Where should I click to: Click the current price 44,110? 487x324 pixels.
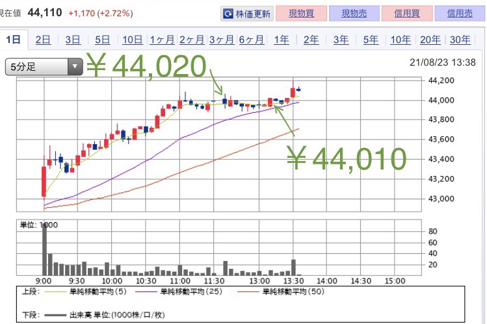[x=45, y=13]
